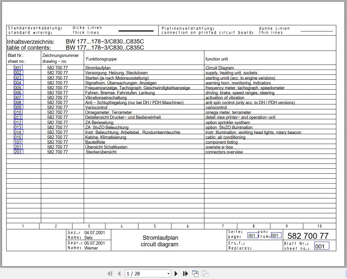Click the from 001 box in footer
Viewport: 347px width, 279px height.
pos(276,235)
